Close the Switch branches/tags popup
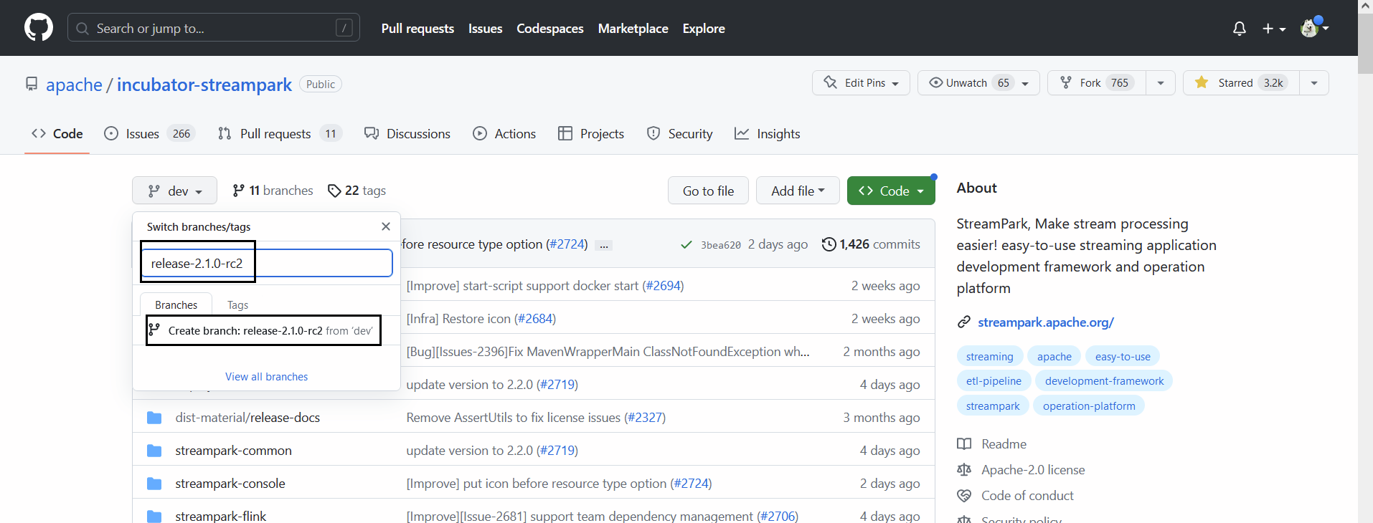The image size is (1373, 523). click(x=386, y=226)
